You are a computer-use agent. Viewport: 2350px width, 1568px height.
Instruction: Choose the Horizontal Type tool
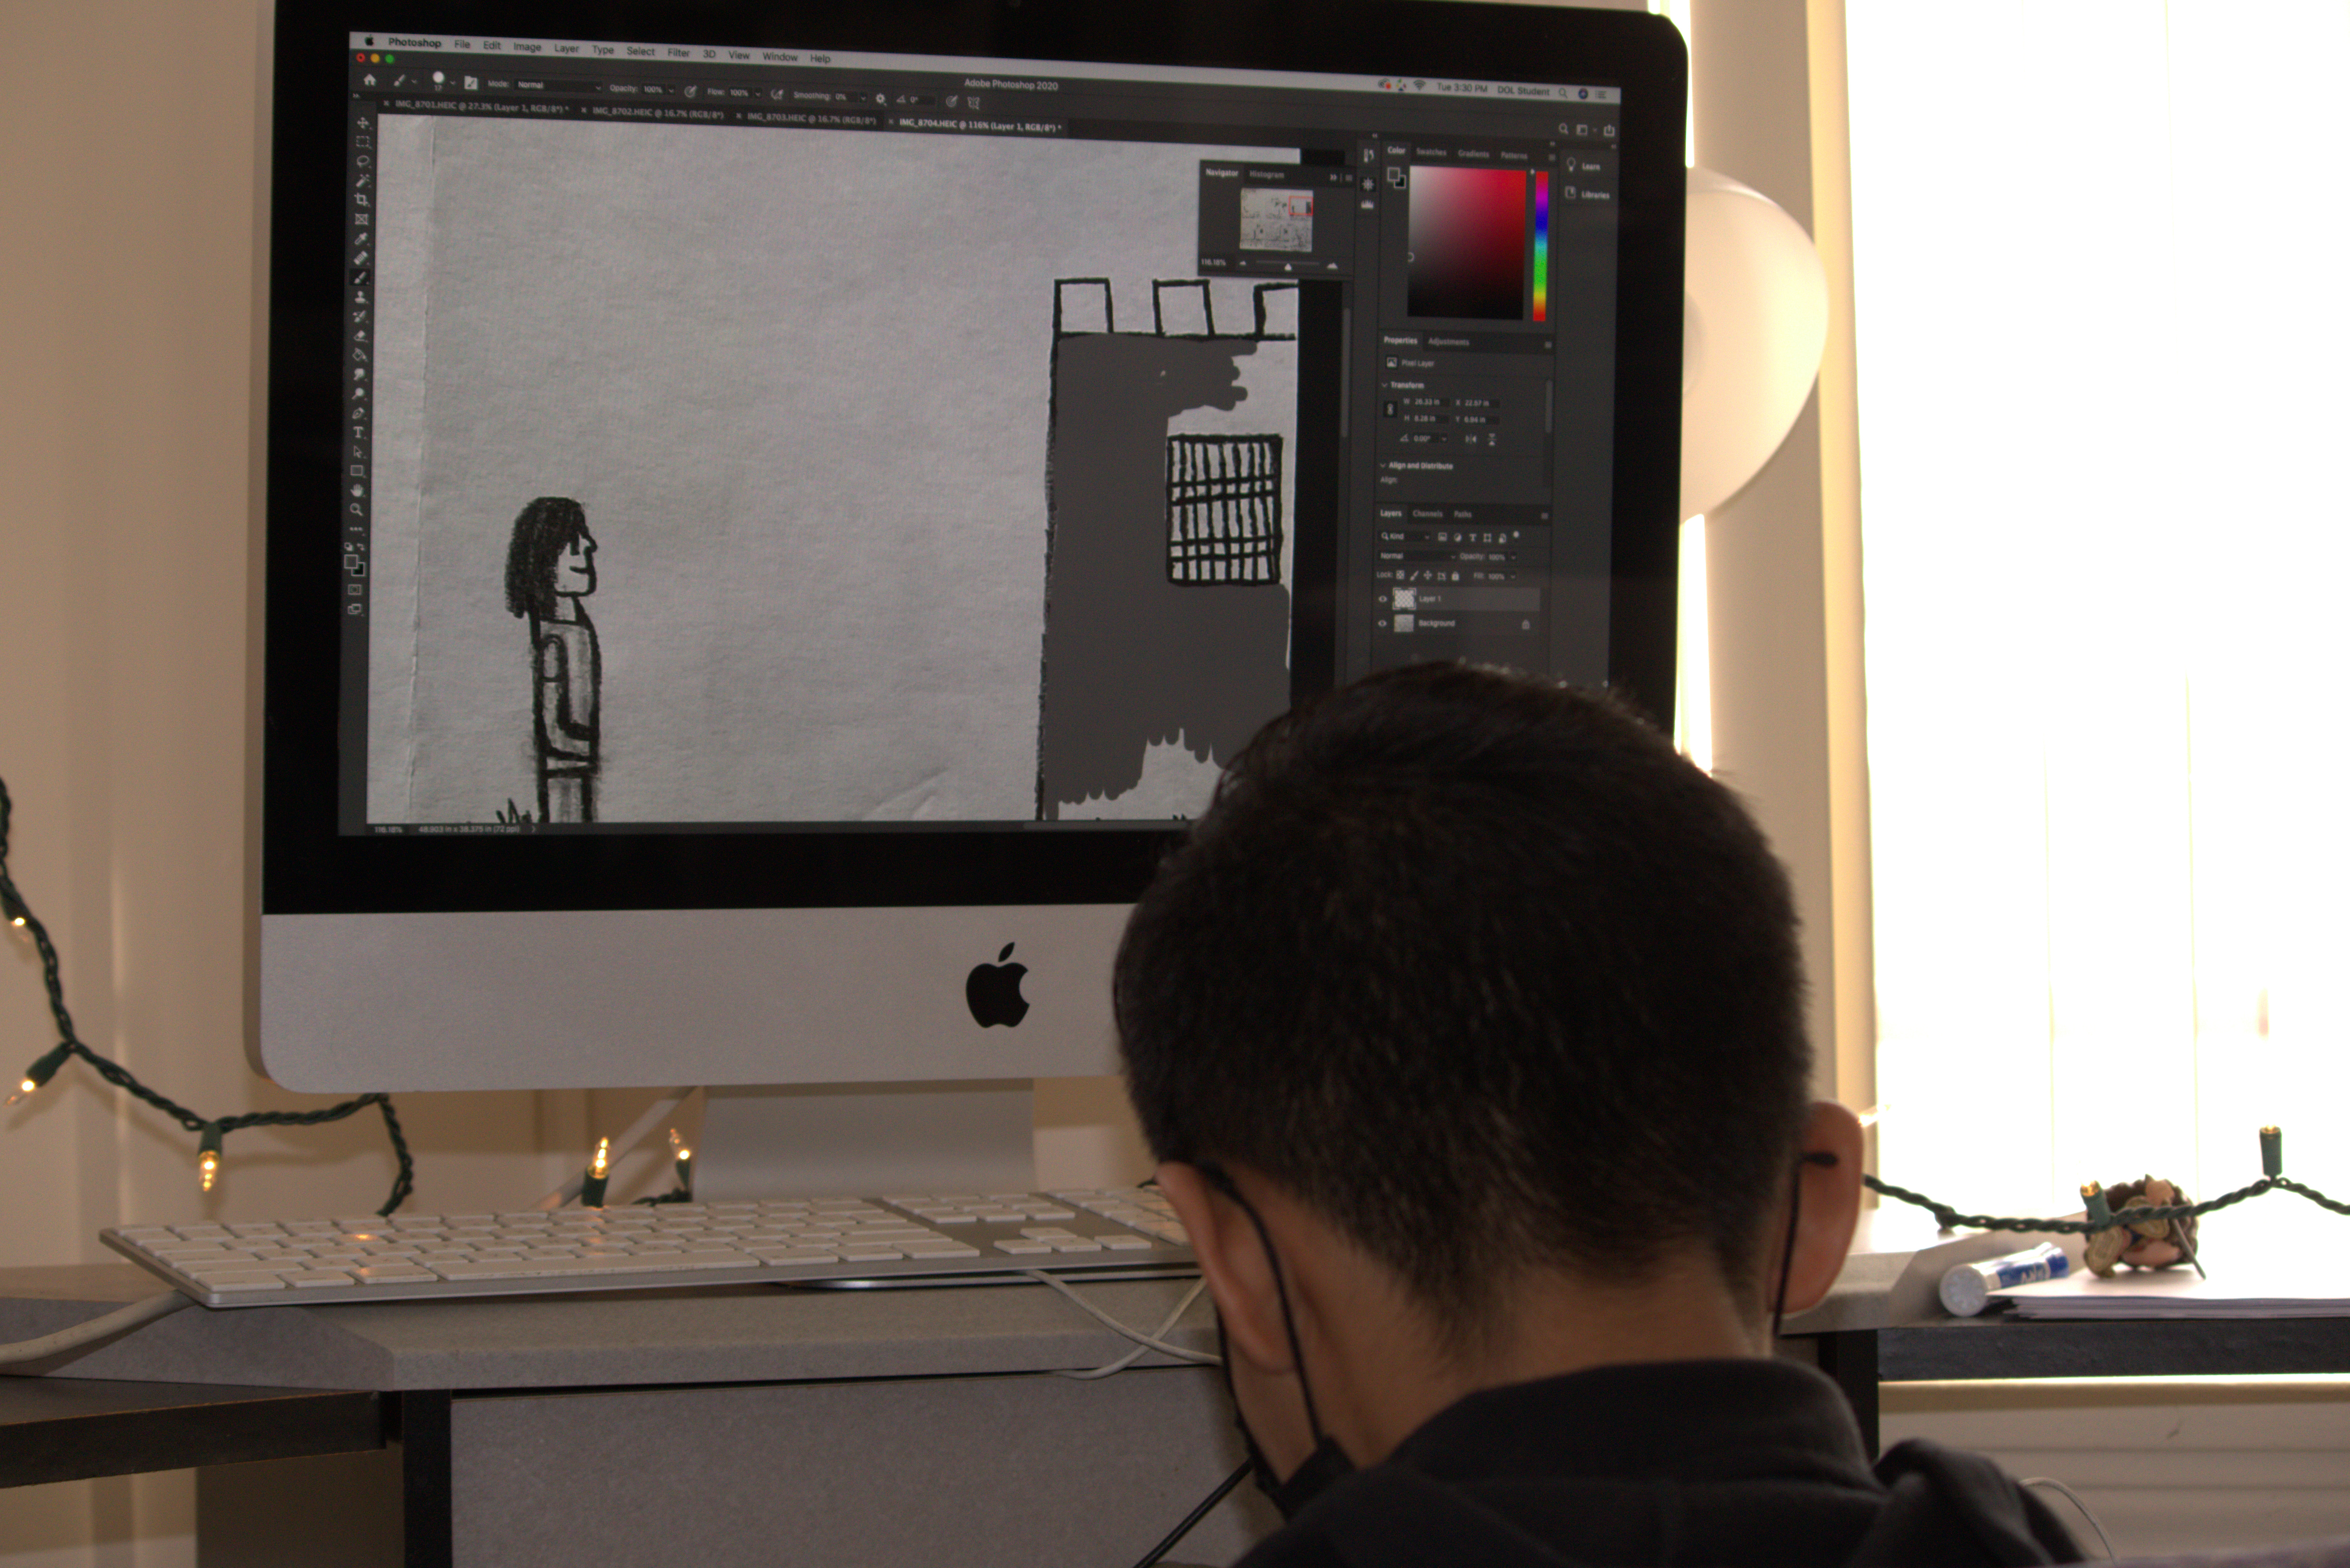tap(358, 433)
